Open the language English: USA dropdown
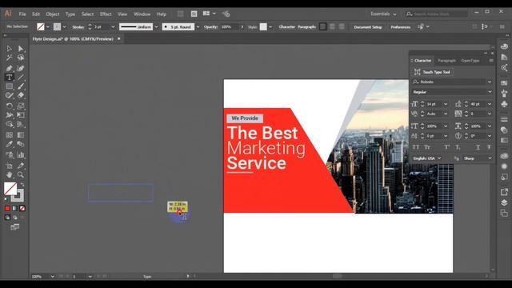 439,158
